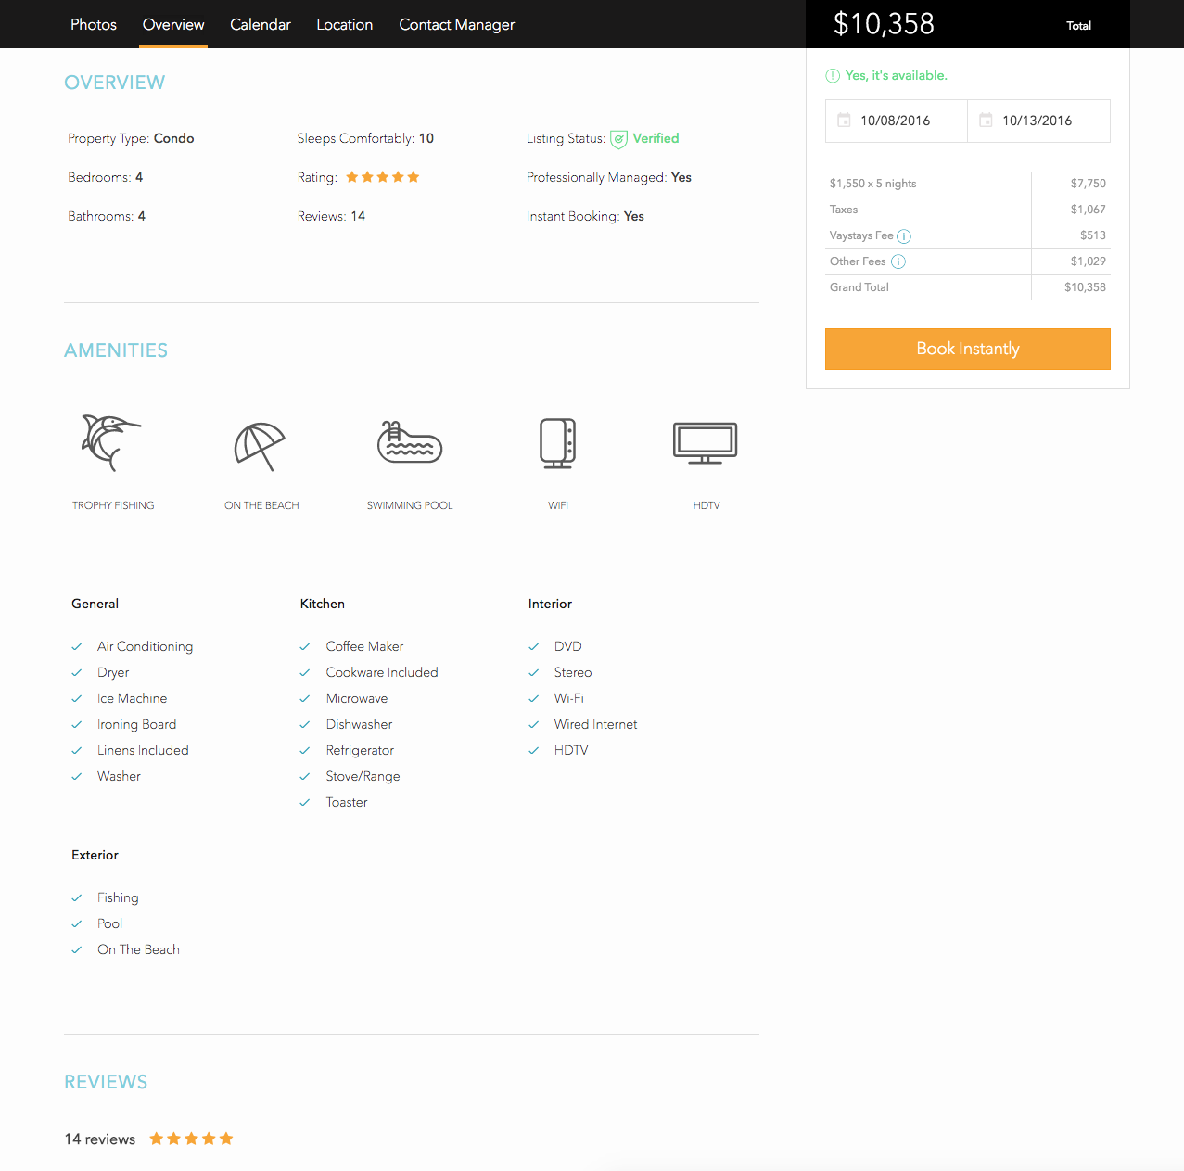Image resolution: width=1184 pixels, height=1171 pixels.
Task: Click the 'Bathrooms: 4' text
Action: [107, 216]
